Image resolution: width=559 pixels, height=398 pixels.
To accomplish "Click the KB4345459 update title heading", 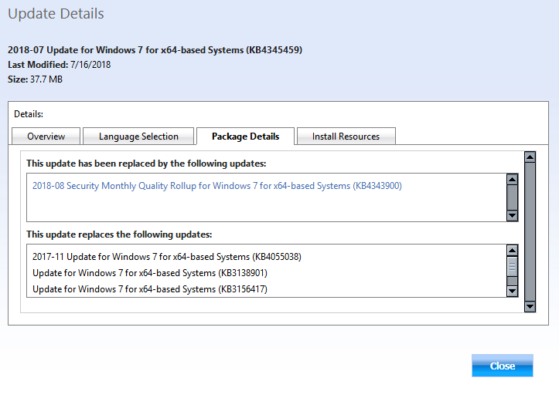I will pos(155,50).
